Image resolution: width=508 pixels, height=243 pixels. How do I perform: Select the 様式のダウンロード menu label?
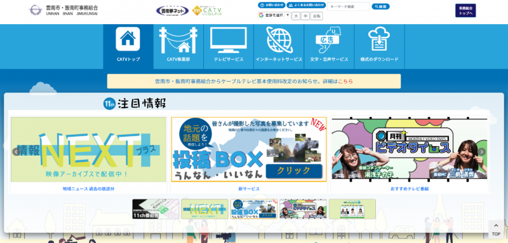pyautogui.click(x=379, y=59)
